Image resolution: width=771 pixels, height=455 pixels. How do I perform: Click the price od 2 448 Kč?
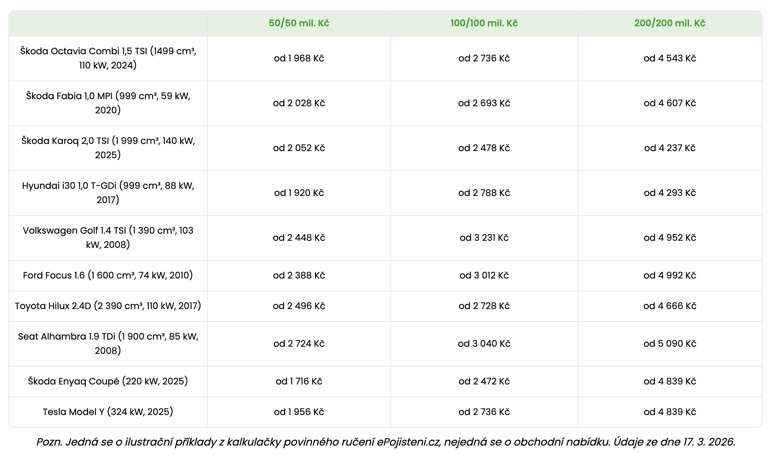[299, 238]
